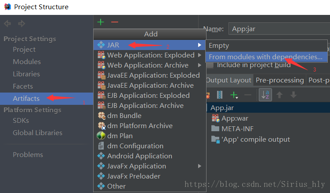The width and height of the screenshot is (330, 193).
Task: Click the EJB Application: Exploded icon
Action: tap(101, 95)
